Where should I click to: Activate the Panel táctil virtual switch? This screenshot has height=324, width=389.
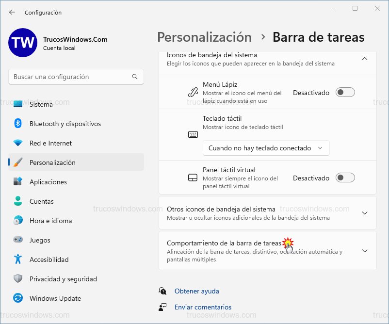(x=345, y=178)
